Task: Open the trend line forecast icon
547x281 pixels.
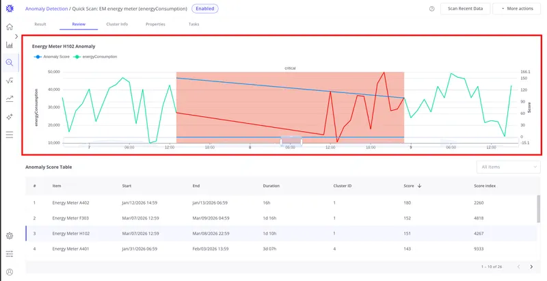Action: coord(10,98)
